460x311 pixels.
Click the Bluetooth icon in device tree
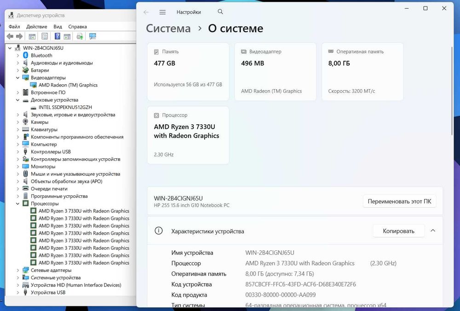click(x=25, y=55)
